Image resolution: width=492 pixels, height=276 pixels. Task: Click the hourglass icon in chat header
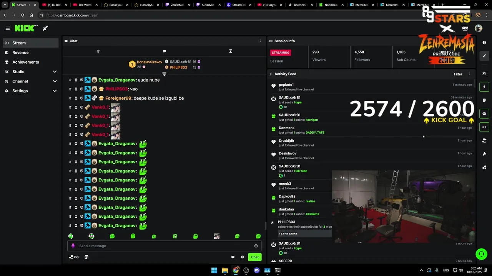[231, 51]
